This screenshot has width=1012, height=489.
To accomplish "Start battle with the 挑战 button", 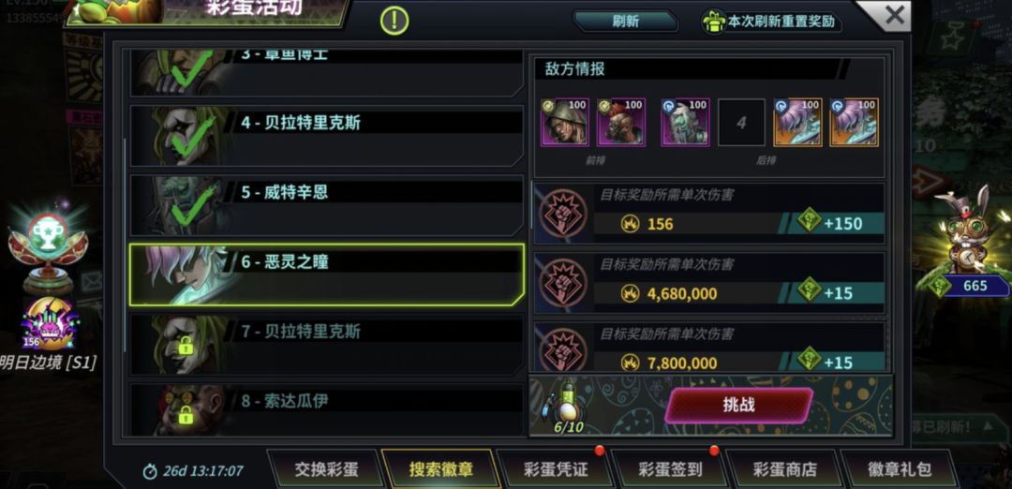I will tap(739, 406).
